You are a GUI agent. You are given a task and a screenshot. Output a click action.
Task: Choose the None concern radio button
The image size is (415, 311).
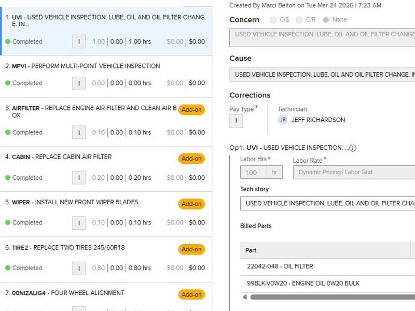[326, 20]
